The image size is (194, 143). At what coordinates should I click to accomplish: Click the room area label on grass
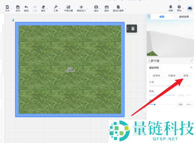click(x=70, y=69)
